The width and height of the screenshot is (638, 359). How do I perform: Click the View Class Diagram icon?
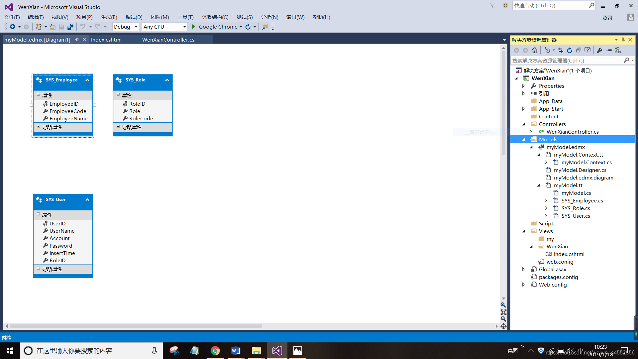click(x=618, y=50)
